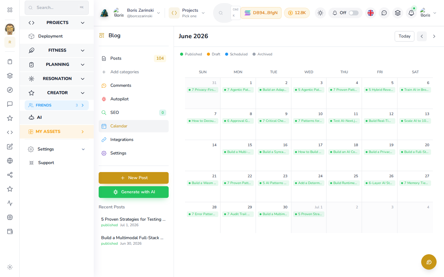Viewport: 444px width, 277px height.
Task: Open the pencil edit icon in the left rail
Action: coord(10,147)
